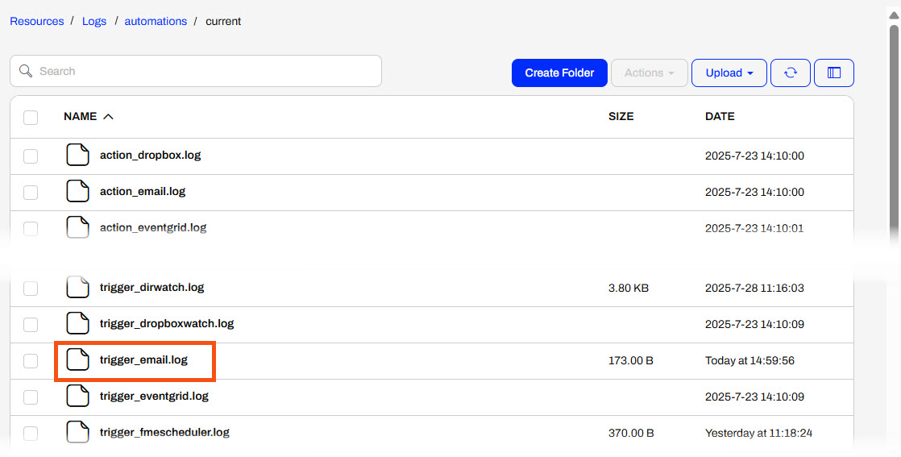Screen dimensions: 901x457
Task: Click the refresh icon button
Action: tap(791, 73)
